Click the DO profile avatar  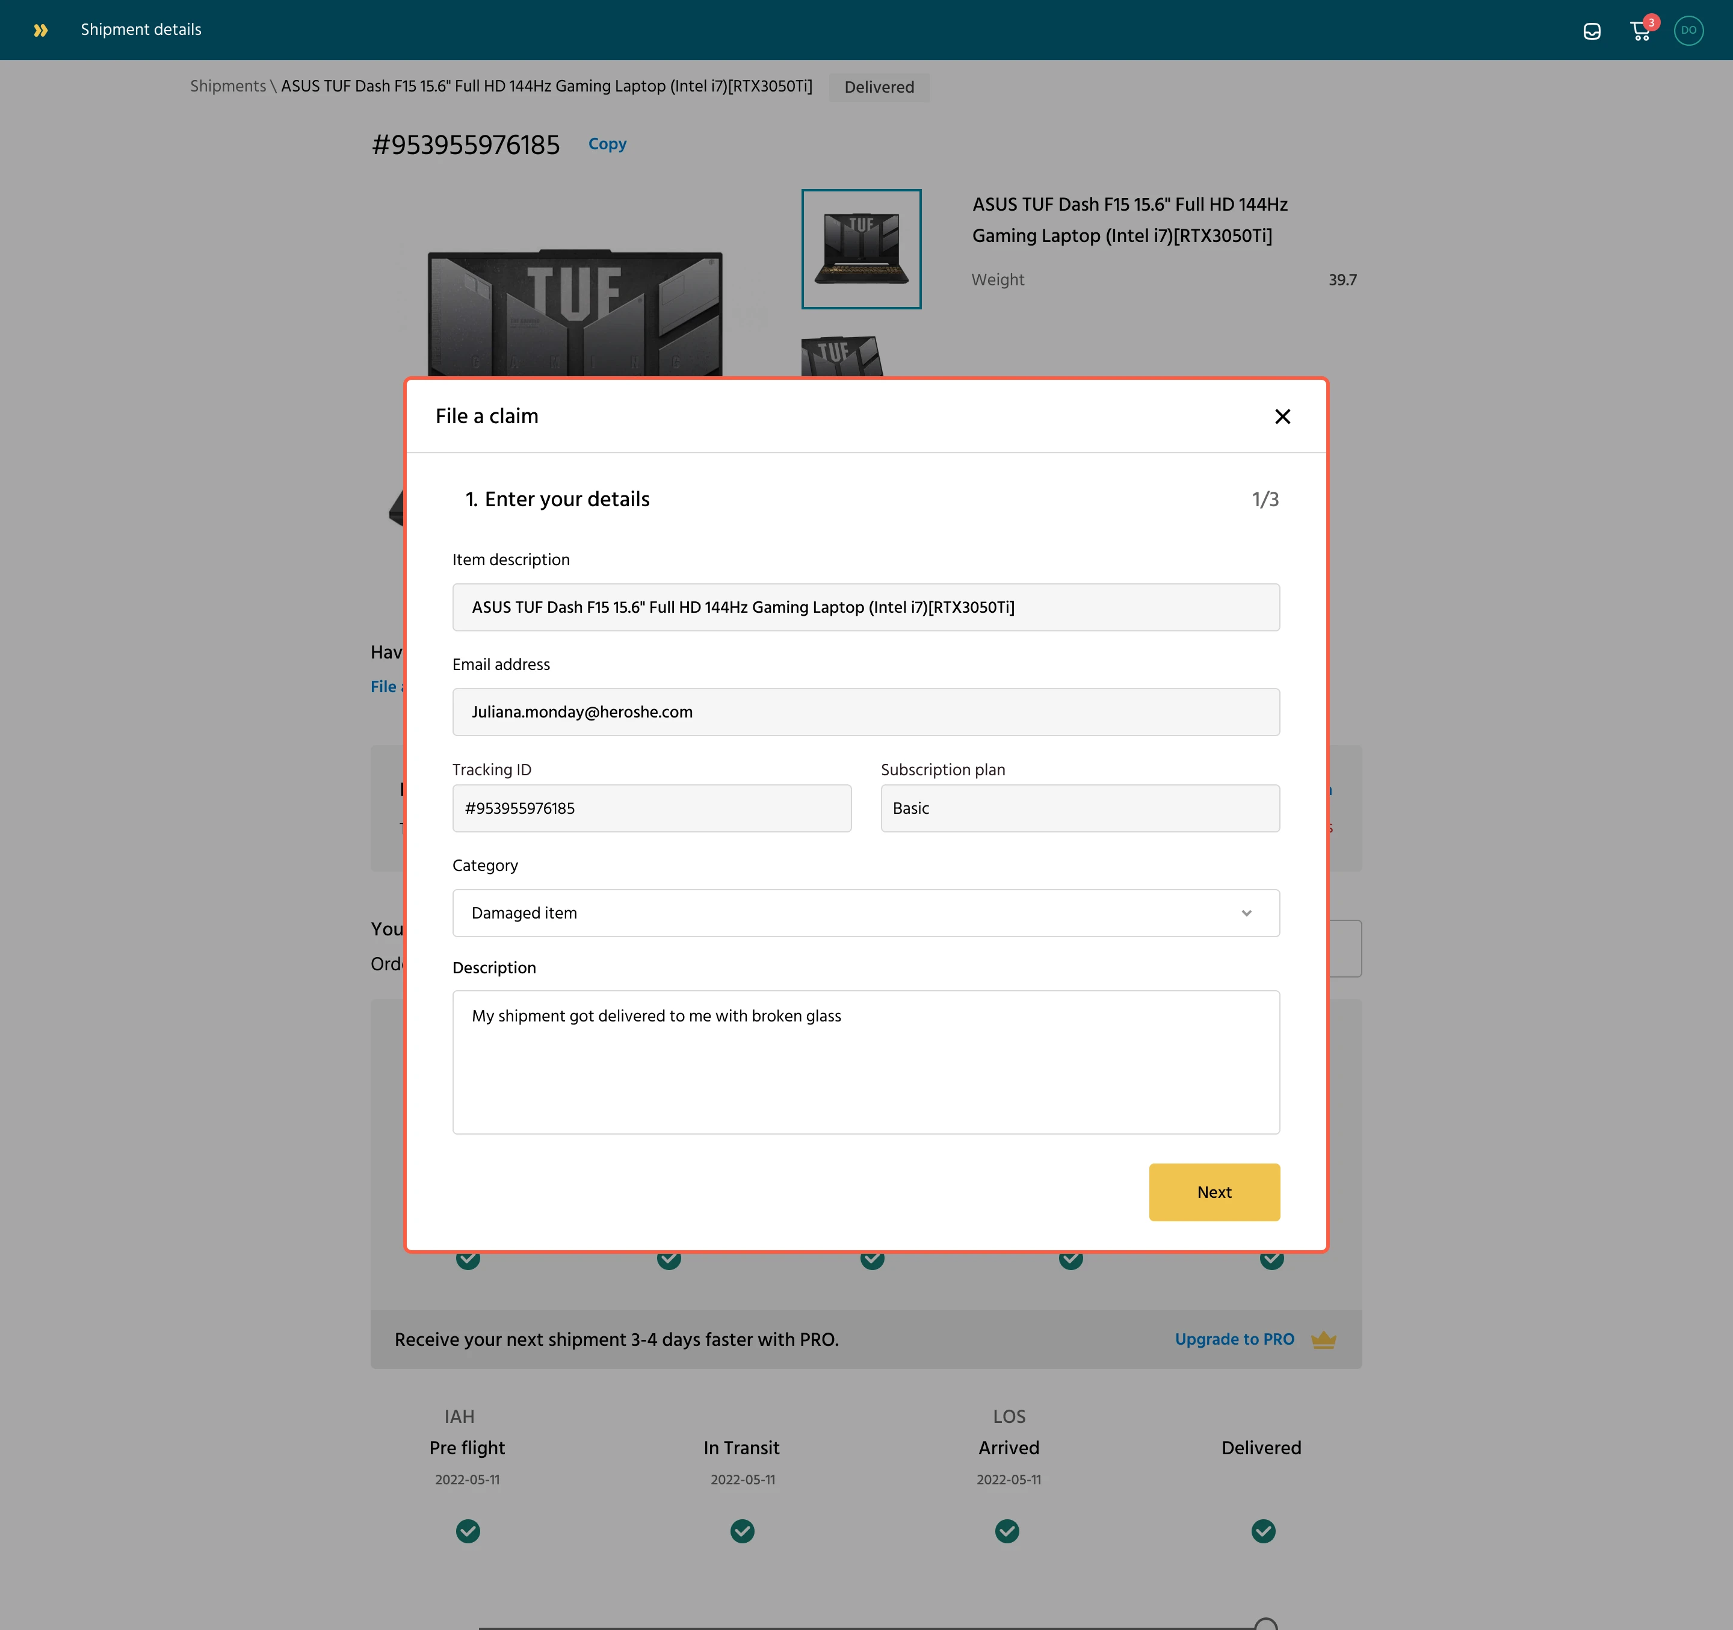pos(1688,29)
